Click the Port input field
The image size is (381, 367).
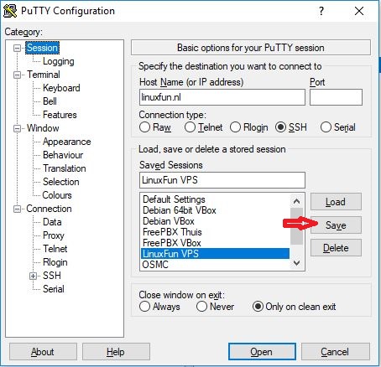pyautogui.click(x=336, y=97)
